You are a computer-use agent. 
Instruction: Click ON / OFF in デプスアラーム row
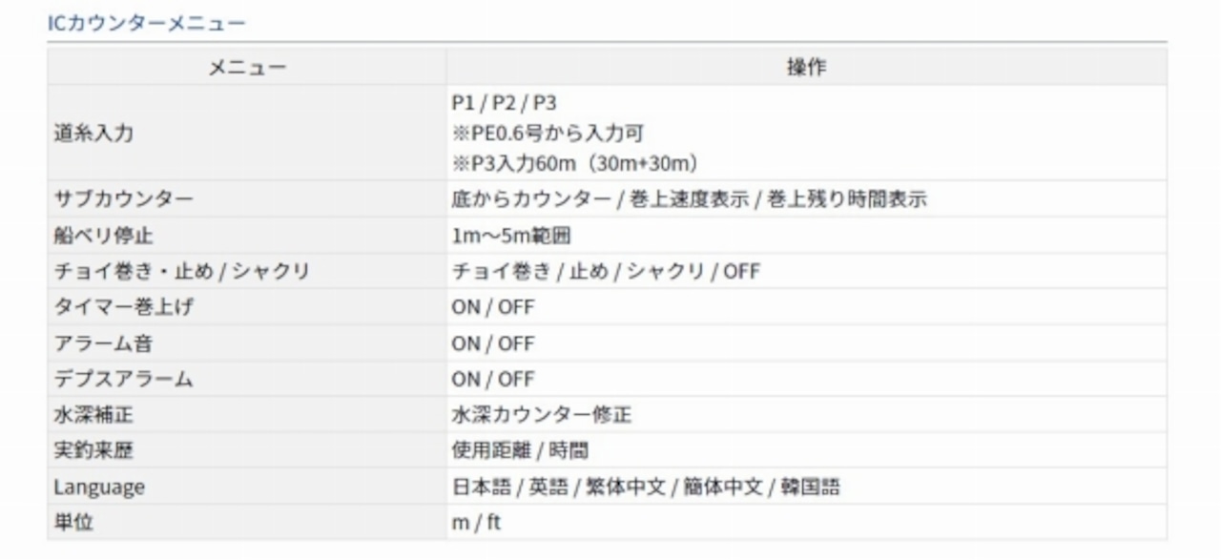[493, 380]
